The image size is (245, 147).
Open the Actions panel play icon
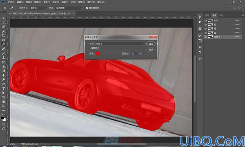click(200, 22)
